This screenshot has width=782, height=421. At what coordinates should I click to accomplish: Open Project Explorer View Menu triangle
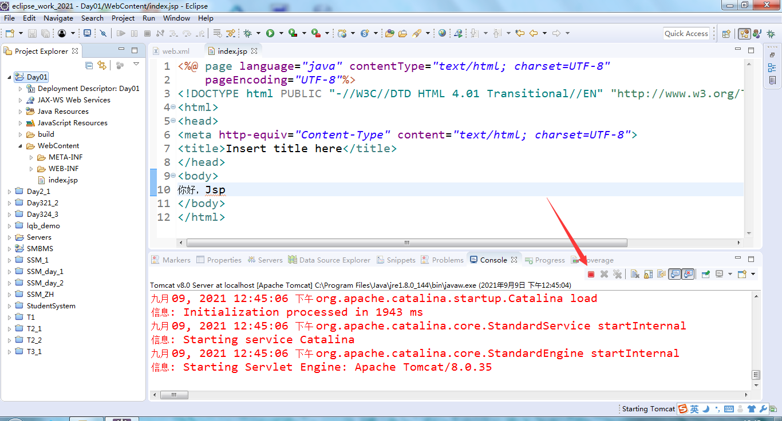pyautogui.click(x=136, y=65)
